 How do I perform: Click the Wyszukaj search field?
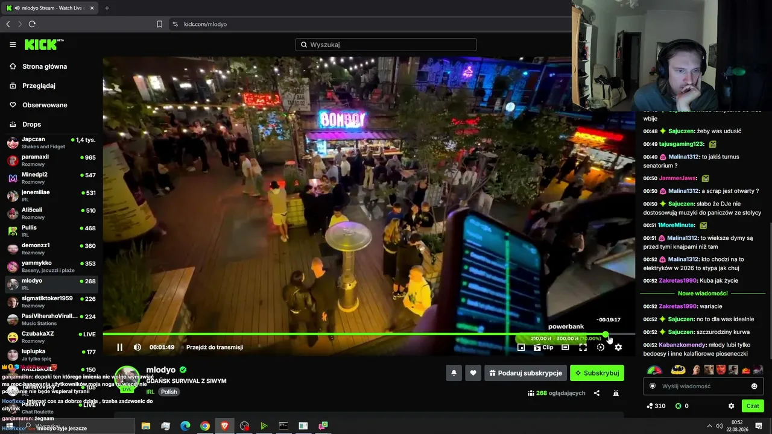[386, 45]
